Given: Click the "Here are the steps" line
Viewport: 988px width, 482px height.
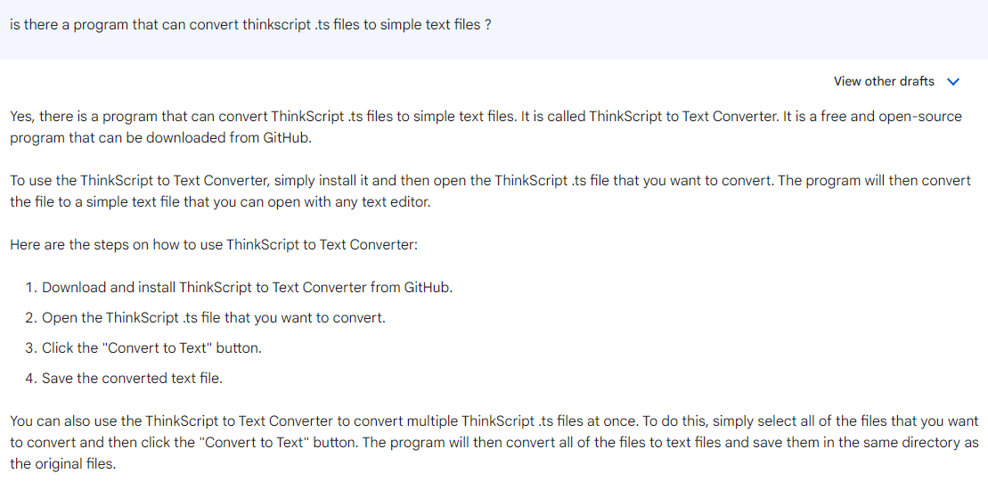Looking at the screenshot, I should click(x=214, y=245).
